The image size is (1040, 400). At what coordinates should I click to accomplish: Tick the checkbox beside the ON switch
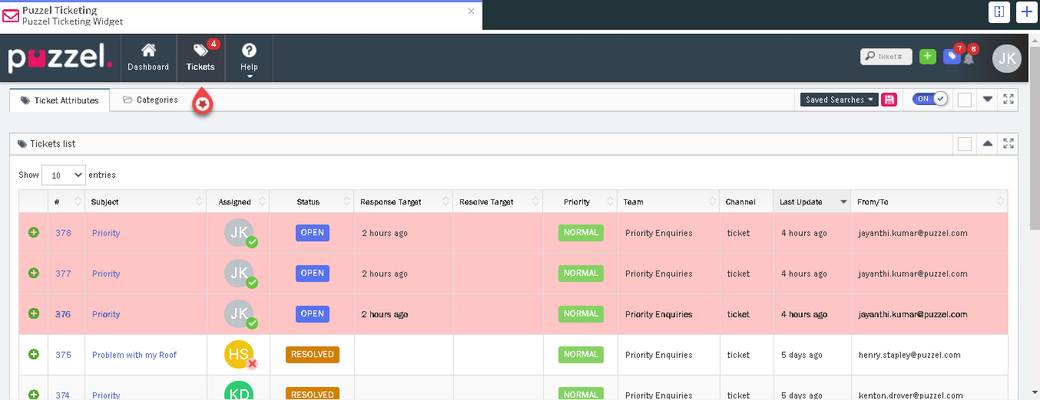[965, 100]
